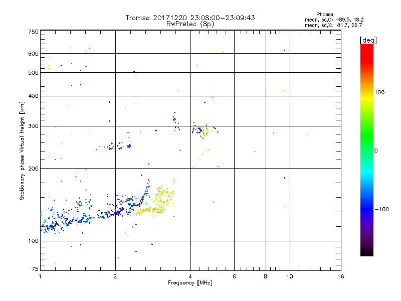
Task: Click the colorbar tick label '0'
Action: 375,151
